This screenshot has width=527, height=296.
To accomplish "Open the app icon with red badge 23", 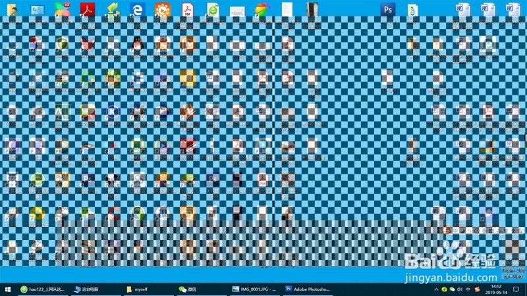I will [x=63, y=10].
